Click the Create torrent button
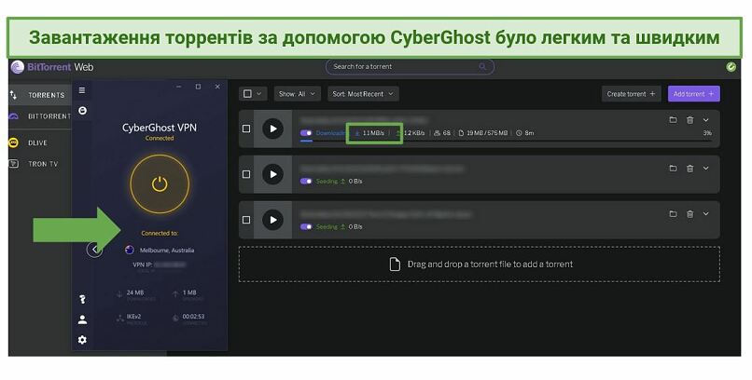Screen dimensions: 752x380 coord(631,94)
